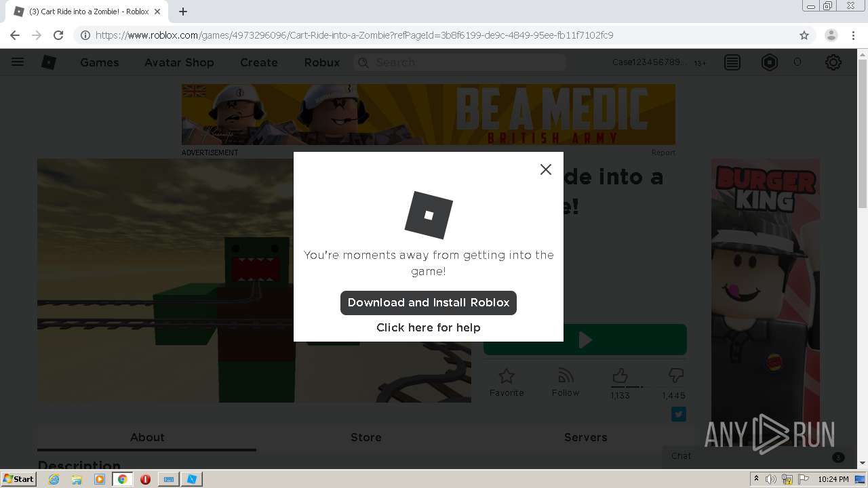
Task: Click the Robux hexagon icon
Action: tap(770, 62)
